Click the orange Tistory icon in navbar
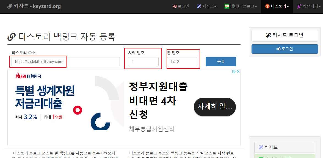 (267, 6)
